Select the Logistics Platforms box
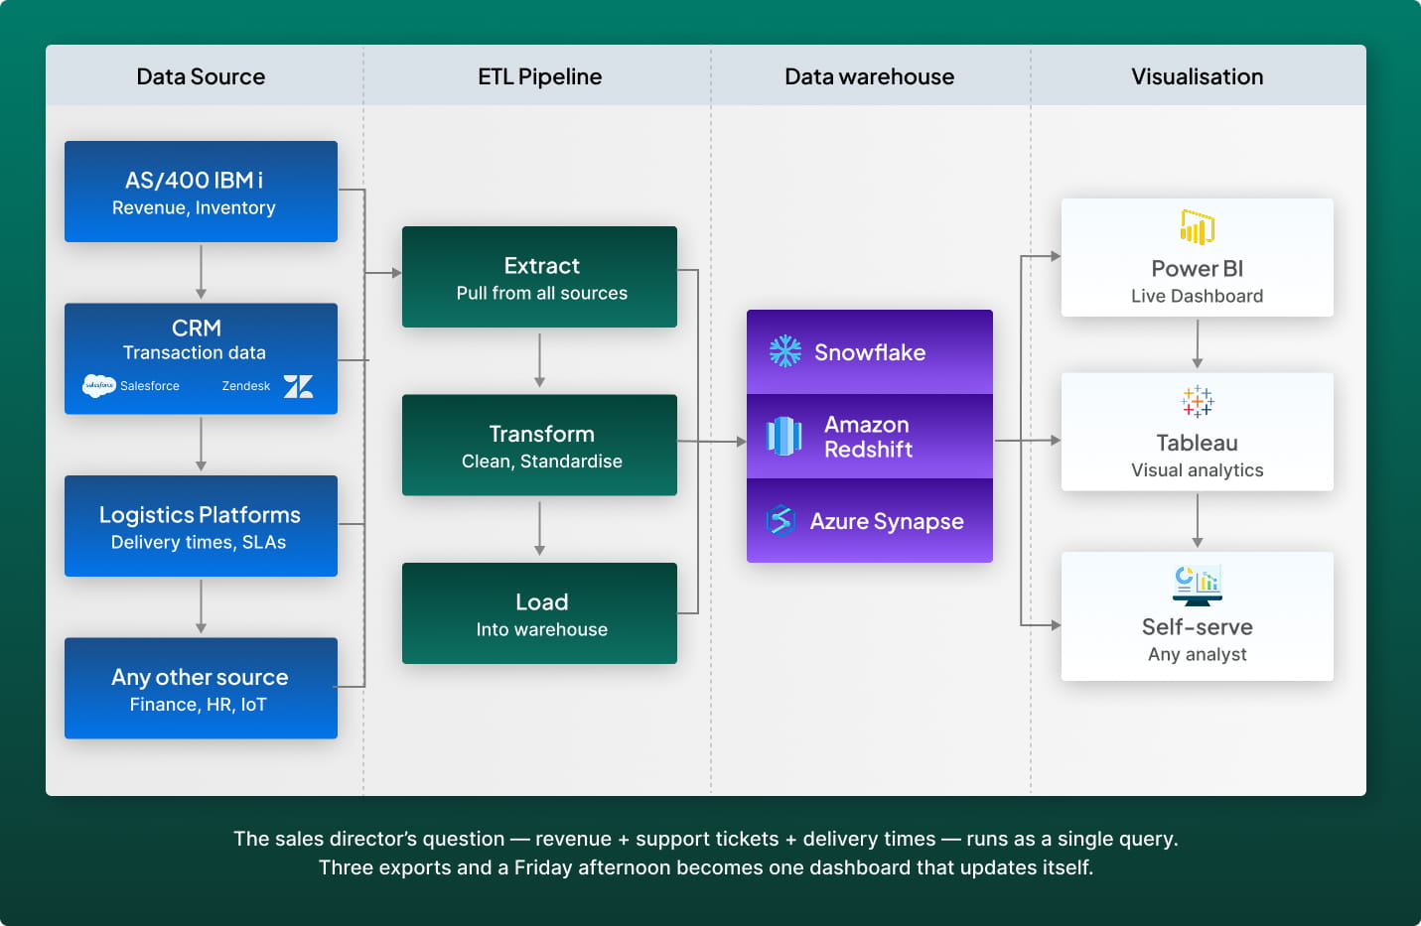The image size is (1421, 926). coord(201,527)
